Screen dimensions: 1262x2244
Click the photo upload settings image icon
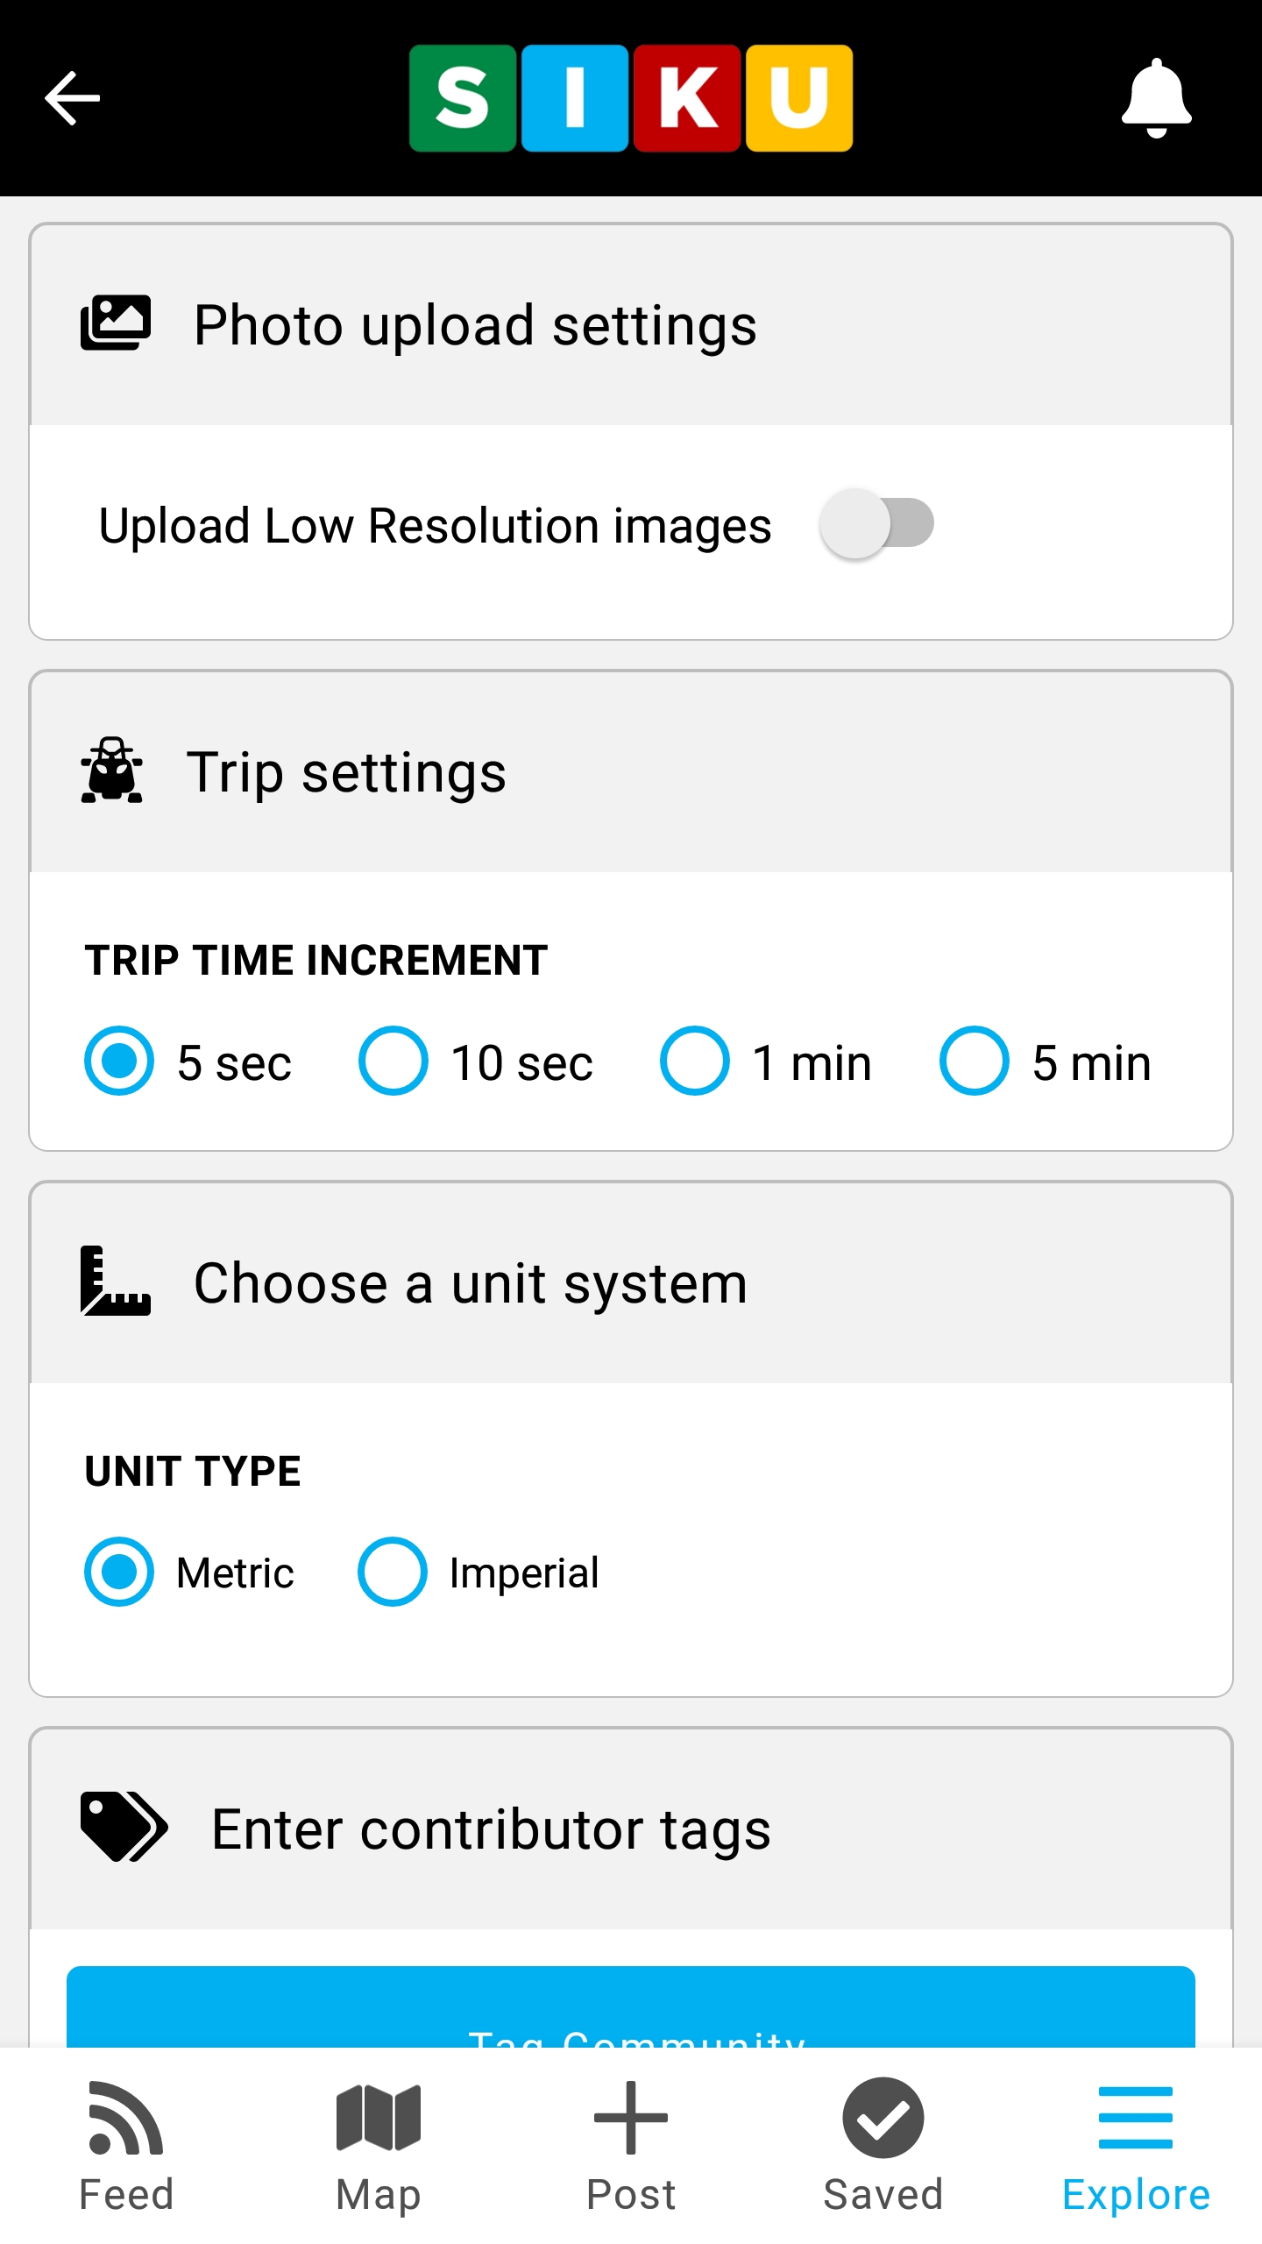point(116,323)
